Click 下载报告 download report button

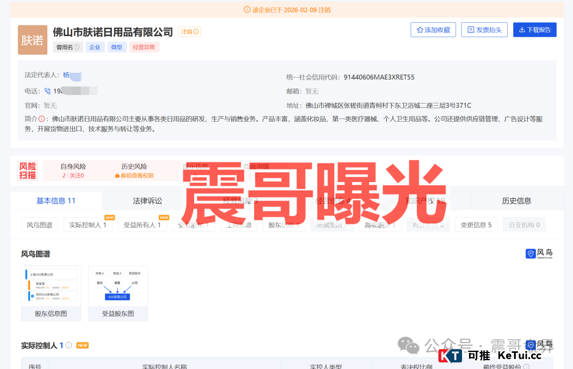535,30
